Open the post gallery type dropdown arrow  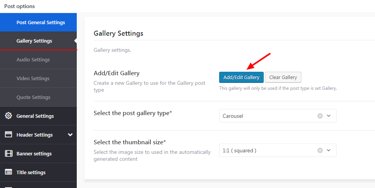[x=329, y=116]
